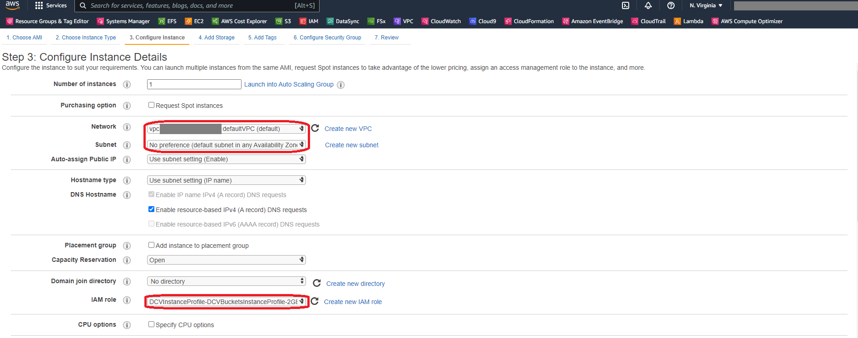Open the N. Virginia region selector

pyautogui.click(x=706, y=5)
